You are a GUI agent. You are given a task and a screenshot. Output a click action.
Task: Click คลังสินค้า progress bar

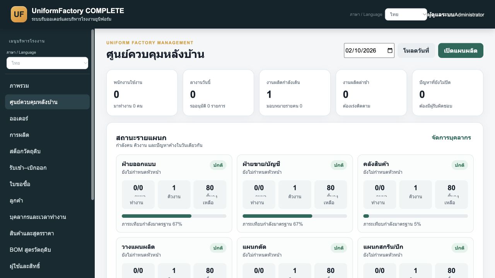click(x=416, y=216)
